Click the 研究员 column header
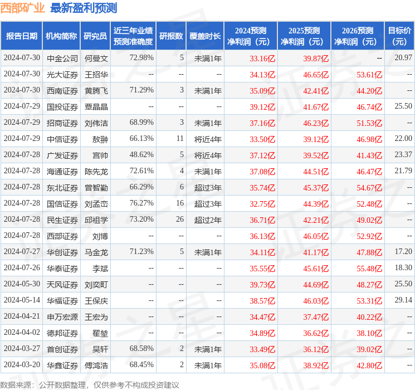 (x=95, y=36)
